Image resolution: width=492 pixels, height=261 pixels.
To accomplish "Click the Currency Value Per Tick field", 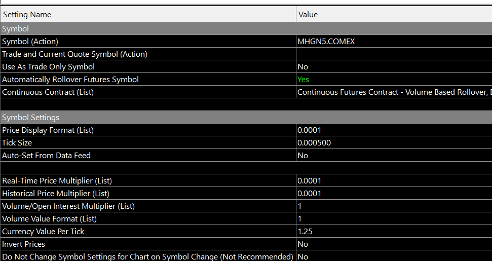I will pyautogui.click(x=305, y=232).
